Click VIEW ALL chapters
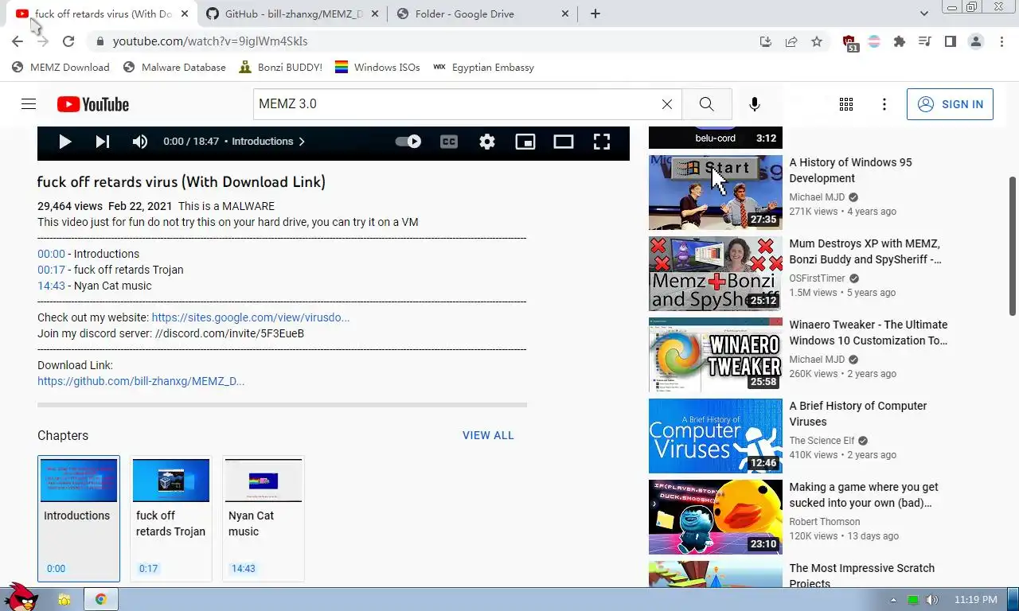The width and height of the screenshot is (1019, 611). coord(488,435)
